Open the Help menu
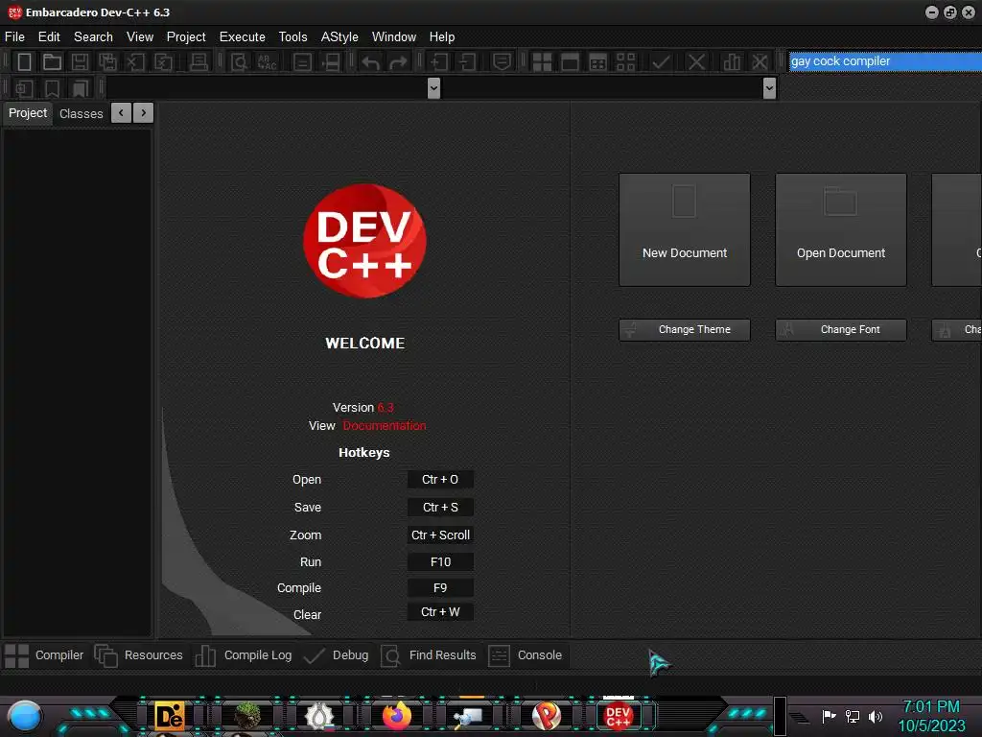The height and width of the screenshot is (737, 982). click(x=441, y=37)
